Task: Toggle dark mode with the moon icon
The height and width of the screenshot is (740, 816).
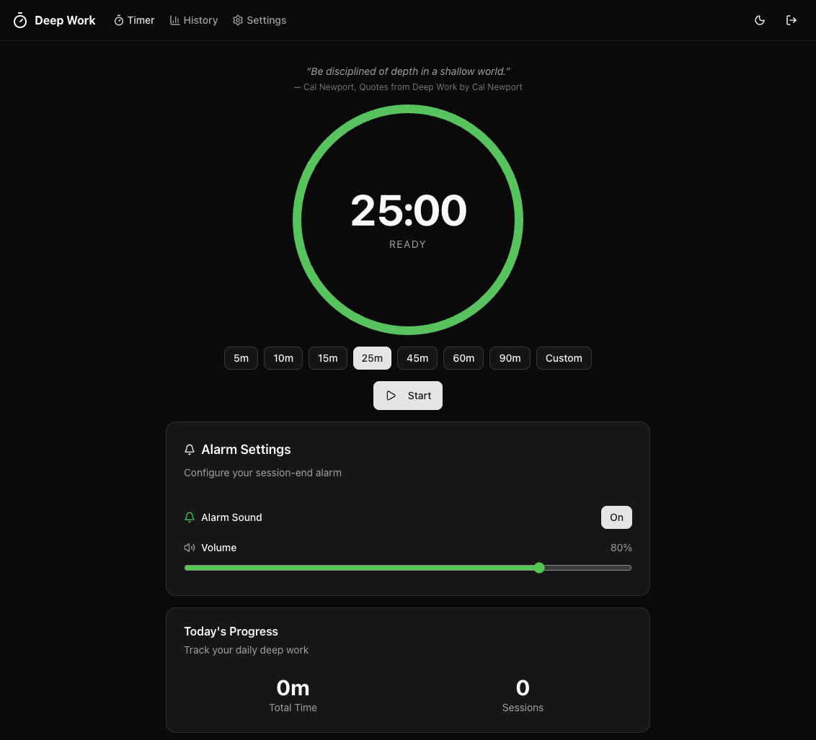Action: point(760,20)
